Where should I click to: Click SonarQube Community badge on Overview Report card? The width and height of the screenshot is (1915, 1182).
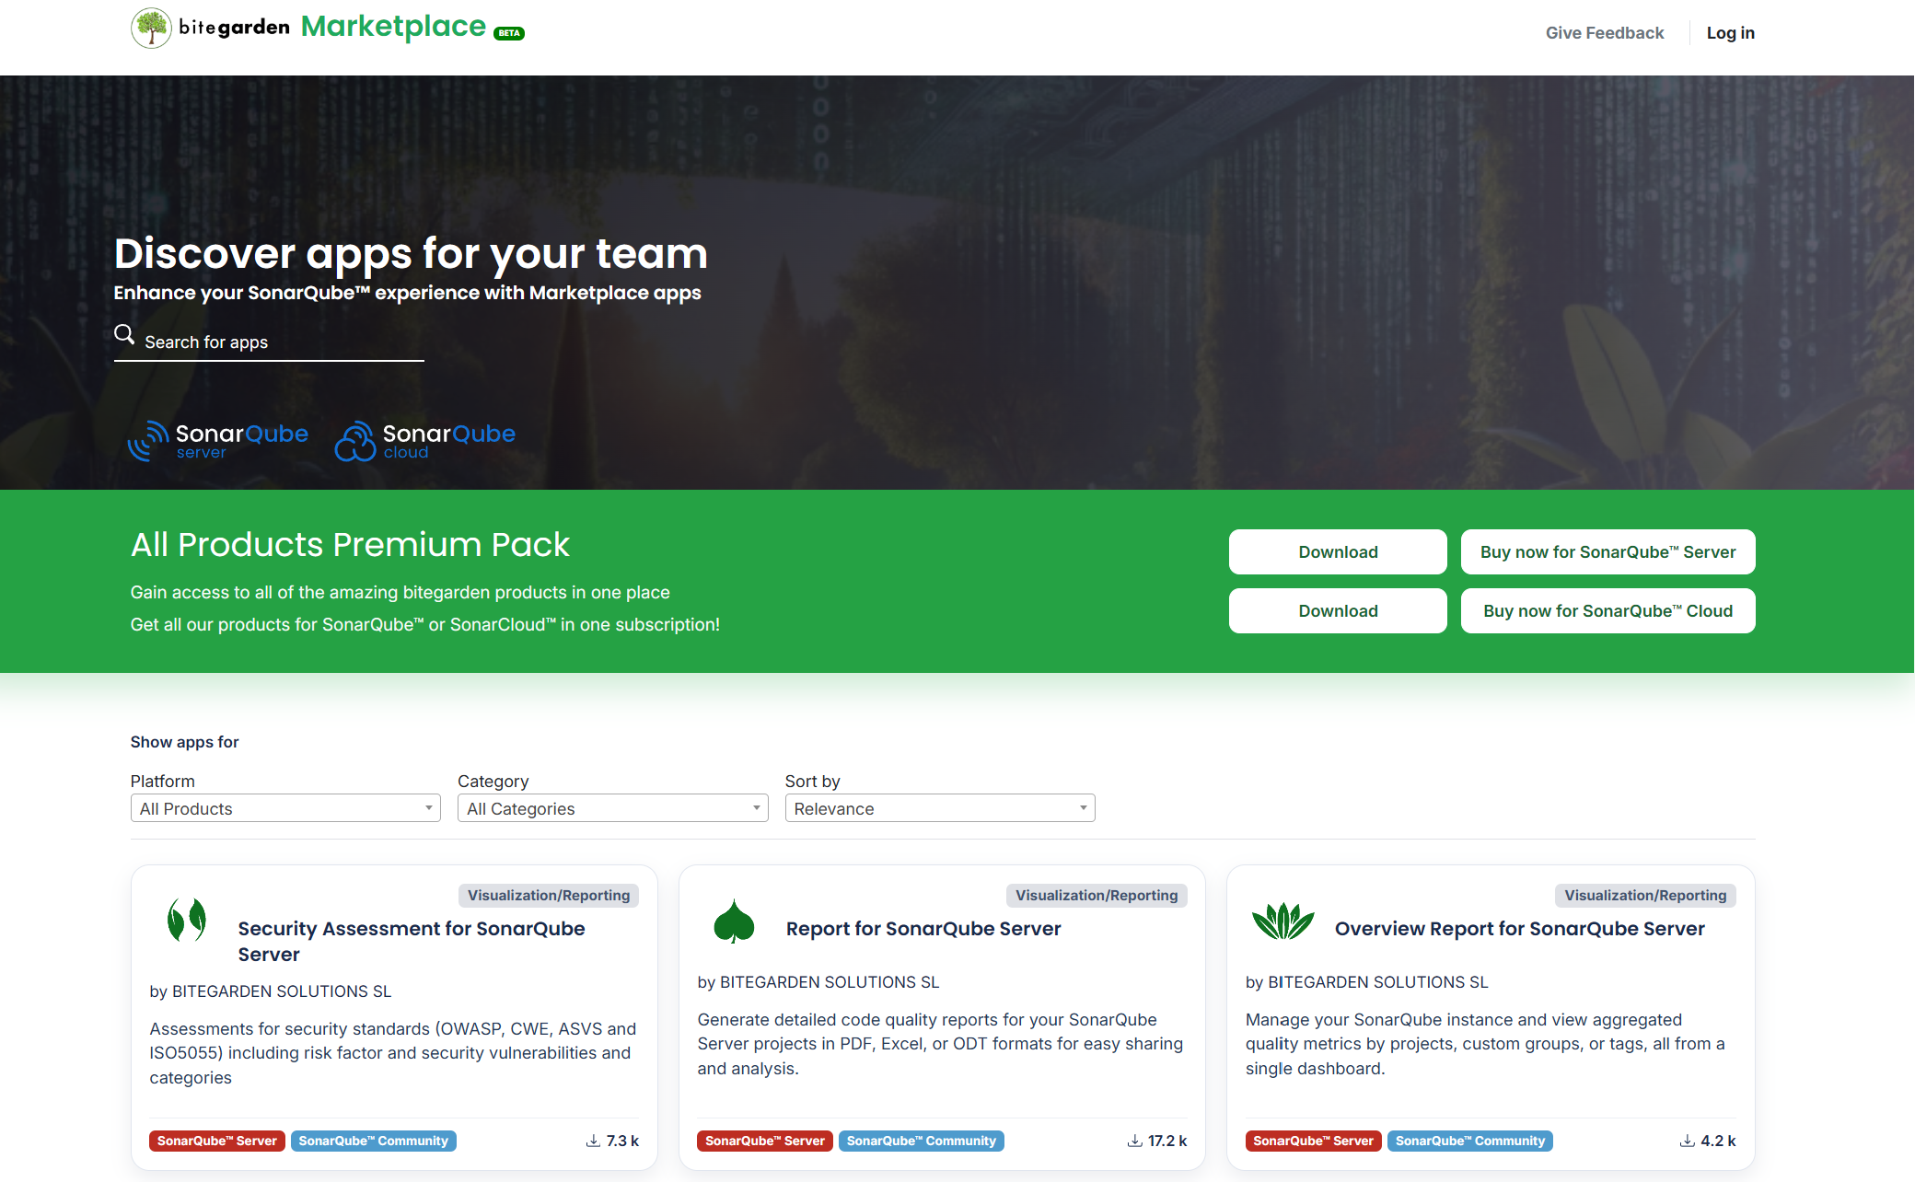click(1470, 1141)
